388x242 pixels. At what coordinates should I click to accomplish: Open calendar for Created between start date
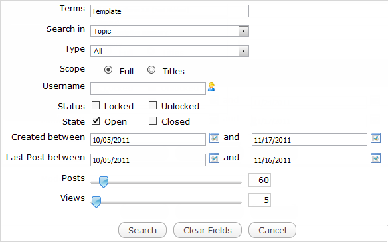click(214, 137)
